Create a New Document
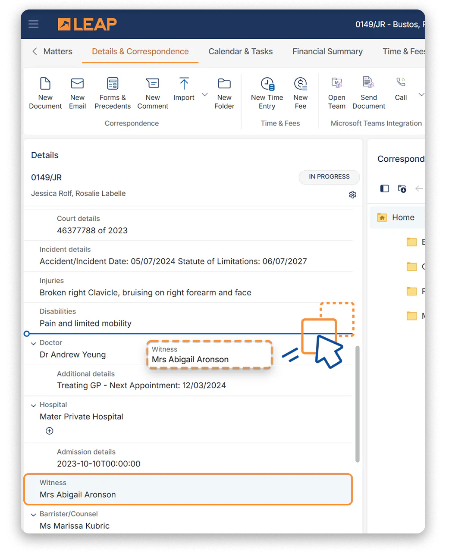The height and width of the screenshot is (552, 471). (x=45, y=93)
